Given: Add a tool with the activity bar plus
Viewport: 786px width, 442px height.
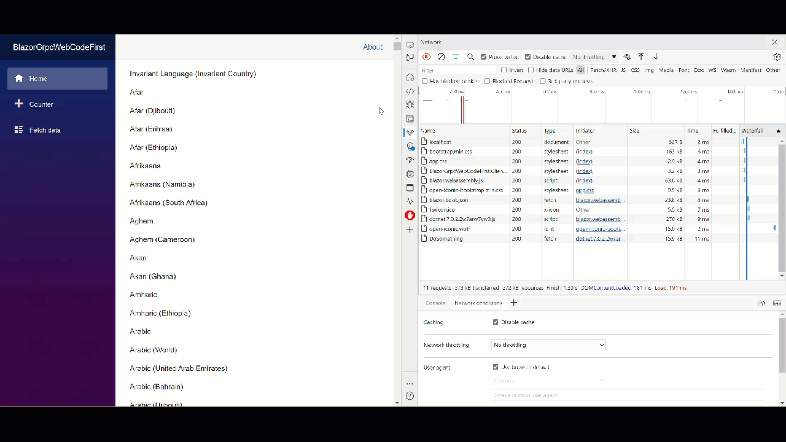Looking at the screenshot, I should pos(410,229).
